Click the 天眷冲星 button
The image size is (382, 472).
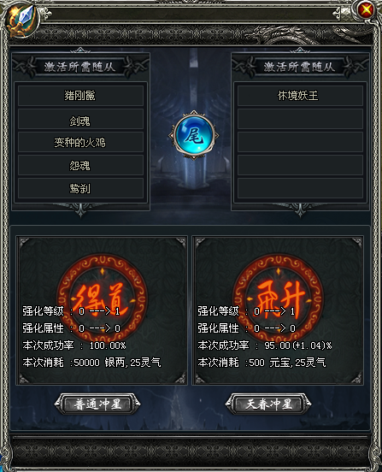click(268, 404)
